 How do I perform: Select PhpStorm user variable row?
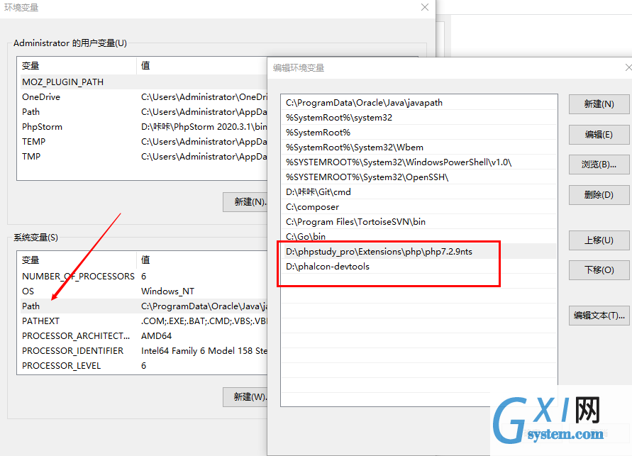[143, 127]
